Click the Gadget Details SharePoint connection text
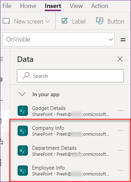The height and width of the screenshot is (182, 131). pyautogui.click(x=71, y=115)
